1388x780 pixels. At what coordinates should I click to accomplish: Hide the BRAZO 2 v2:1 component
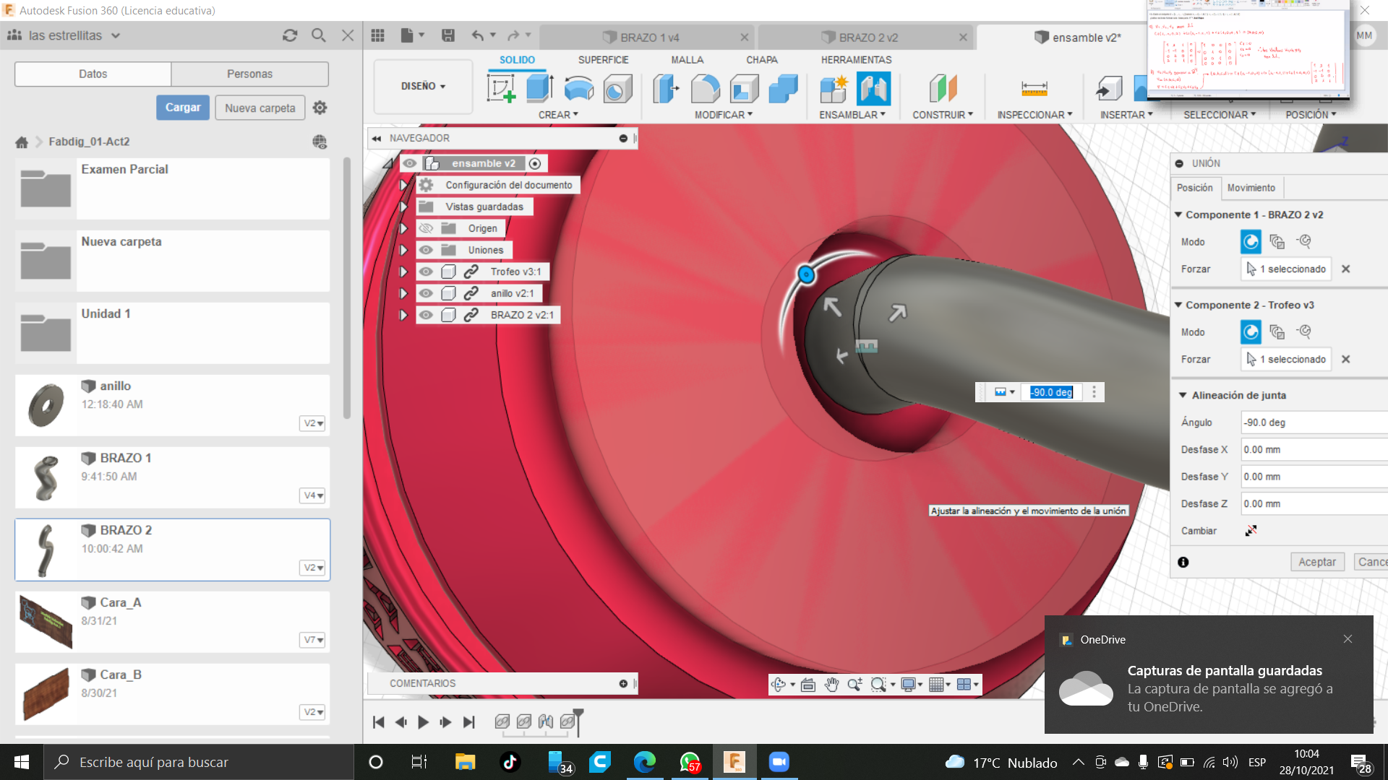[x=426, y=315]
